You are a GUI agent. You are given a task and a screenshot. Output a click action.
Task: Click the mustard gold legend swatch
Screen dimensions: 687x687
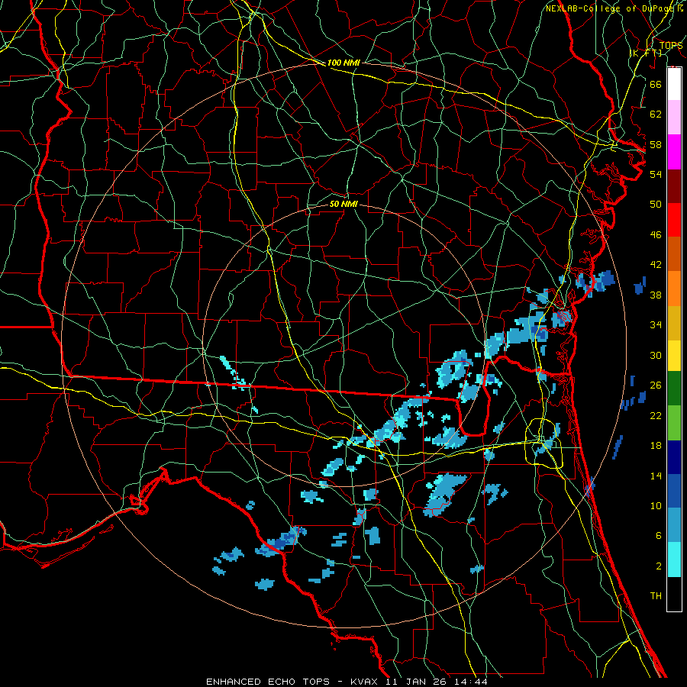point(674,323)
